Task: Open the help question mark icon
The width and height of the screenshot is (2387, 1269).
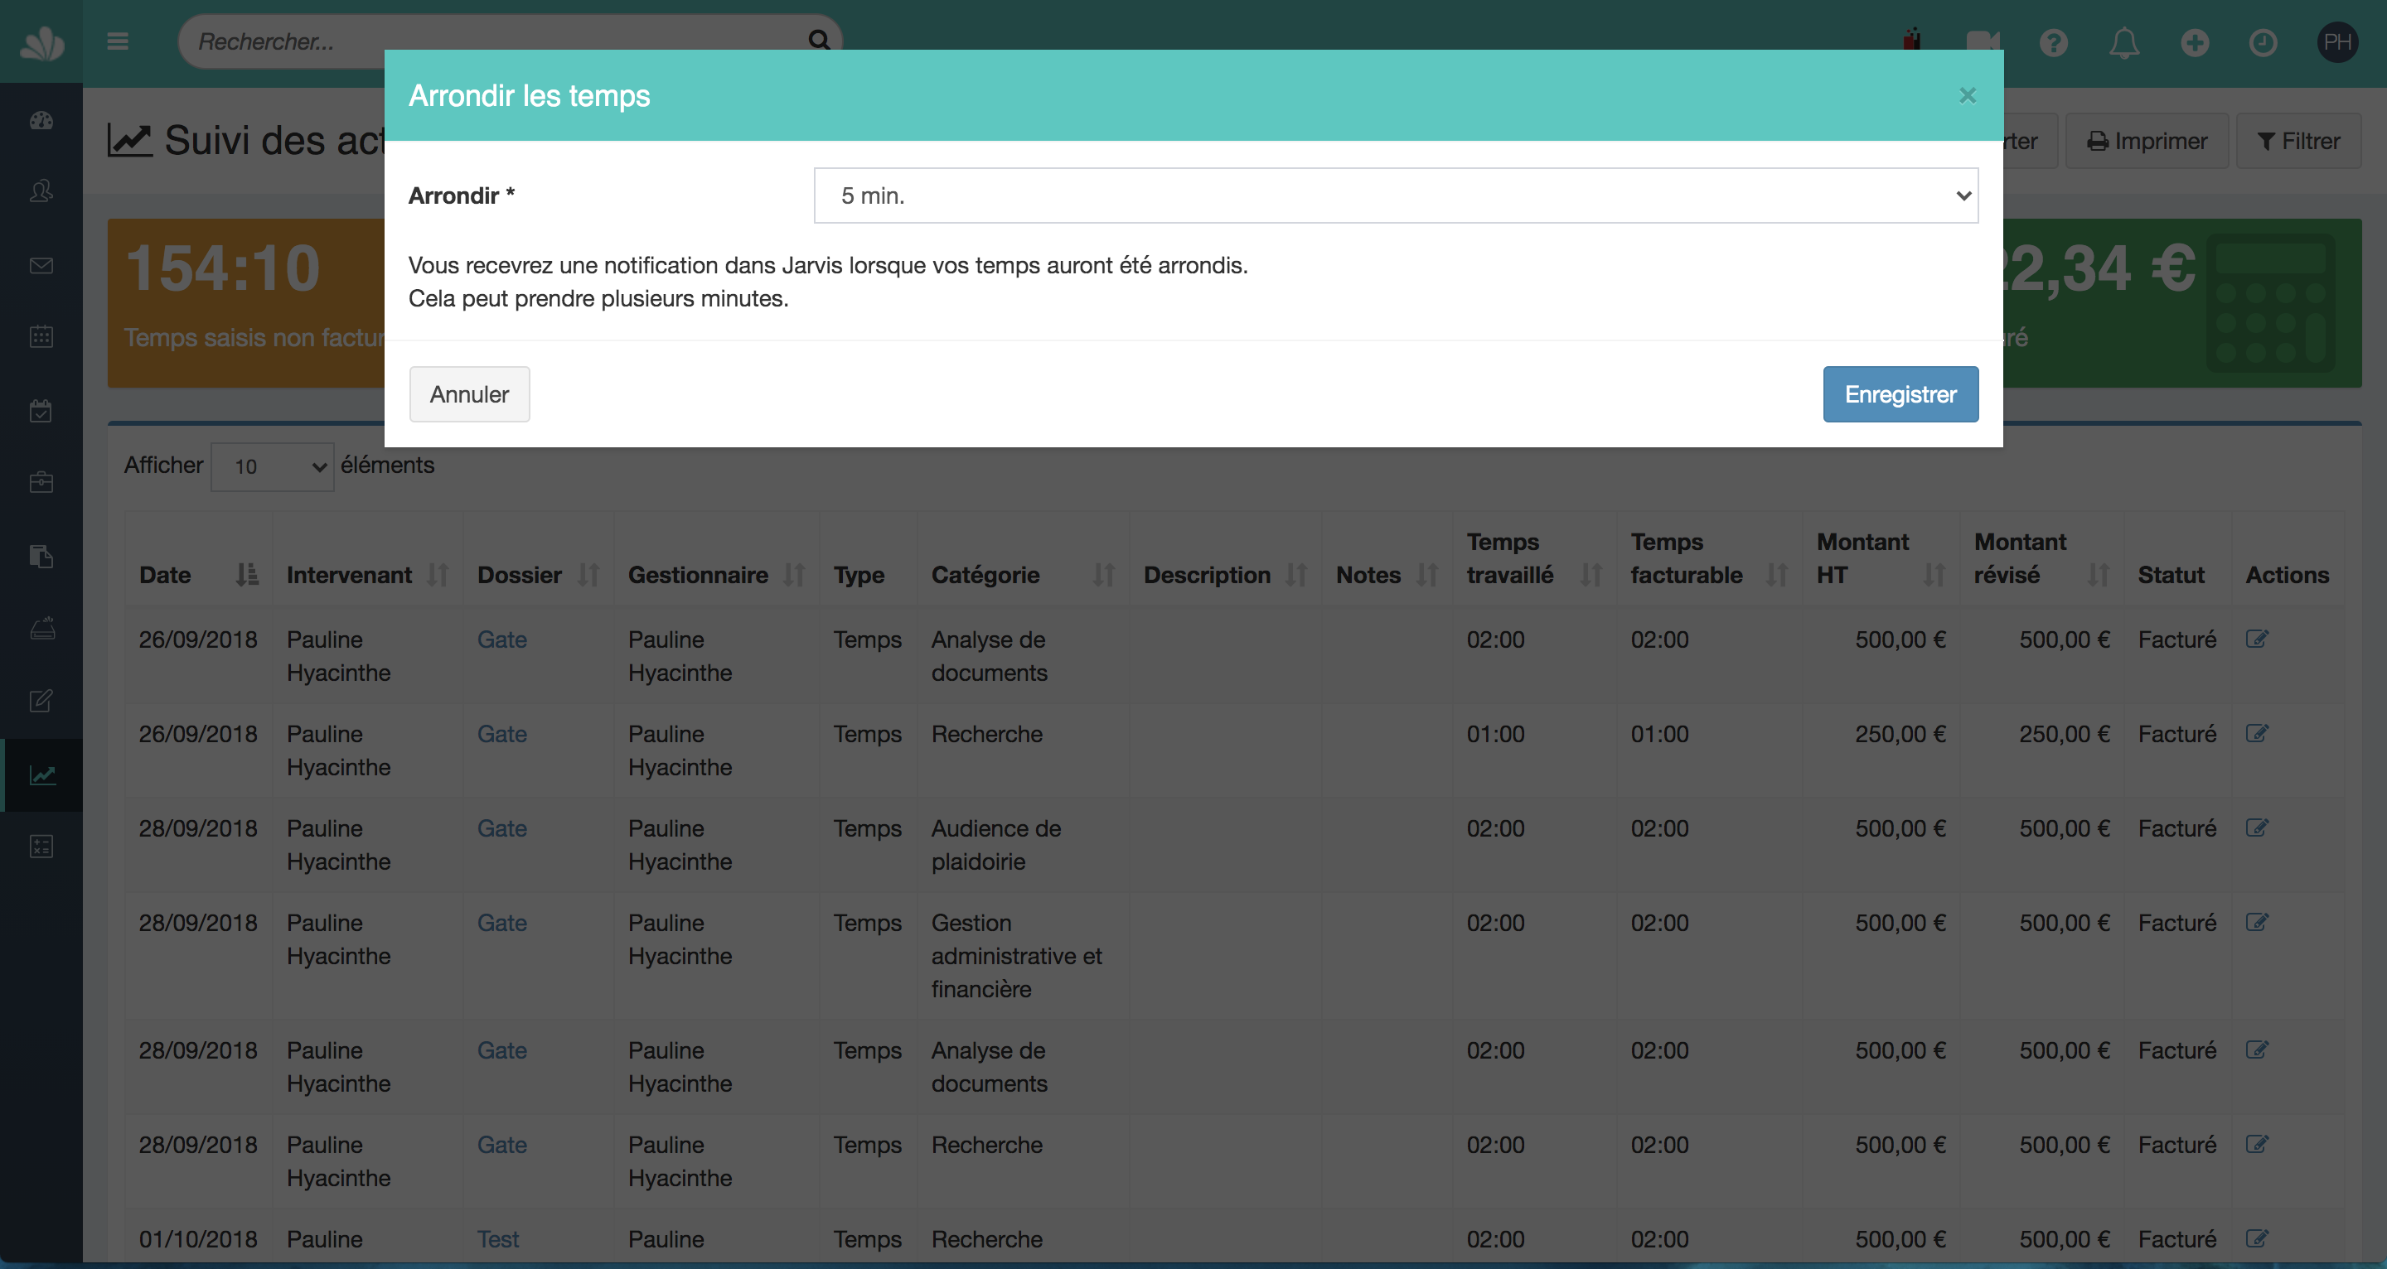Action: coord(2054,42)
